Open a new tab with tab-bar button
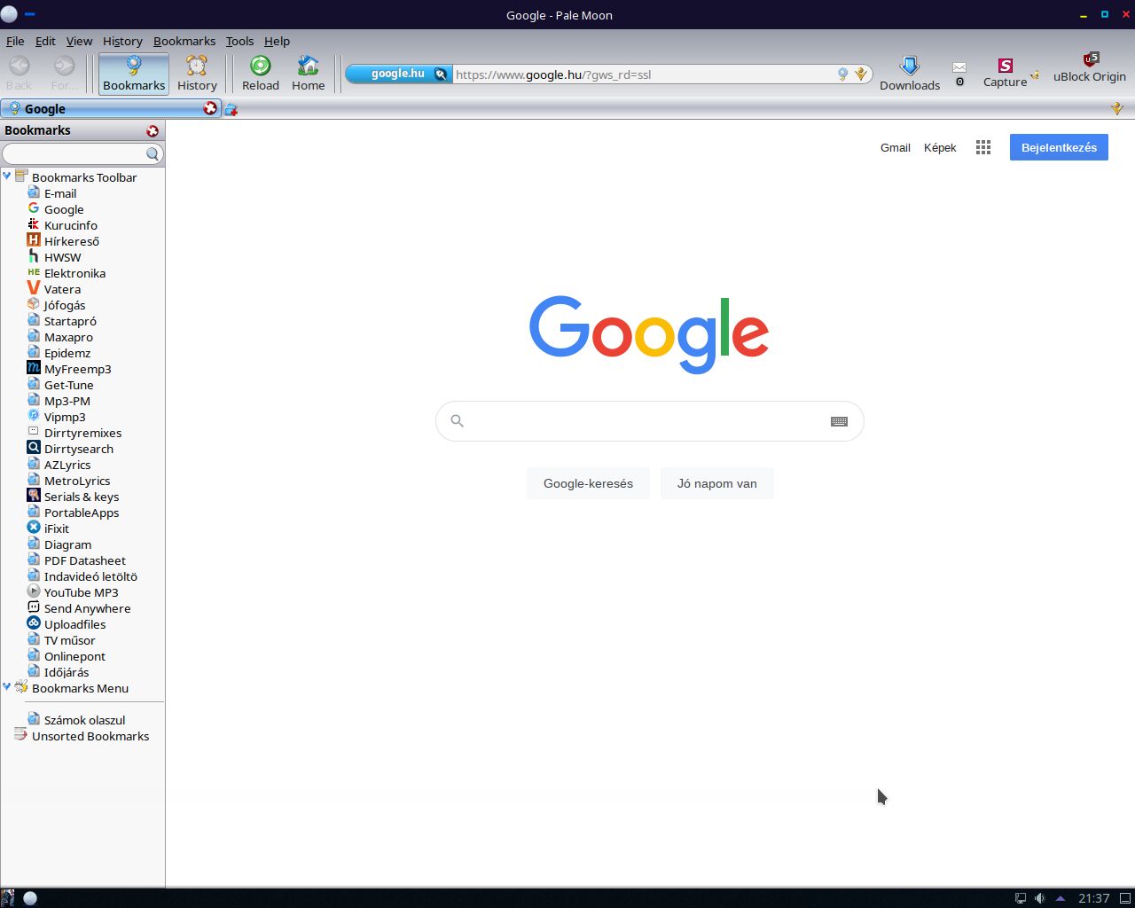 point(231,109)
